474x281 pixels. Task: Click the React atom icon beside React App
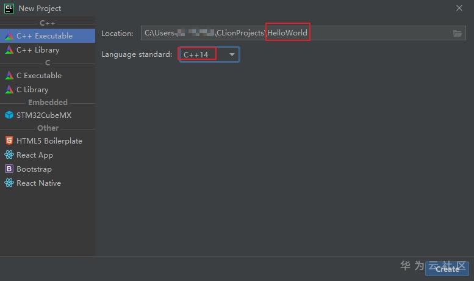pyautogui.click(x=9, y=155)
